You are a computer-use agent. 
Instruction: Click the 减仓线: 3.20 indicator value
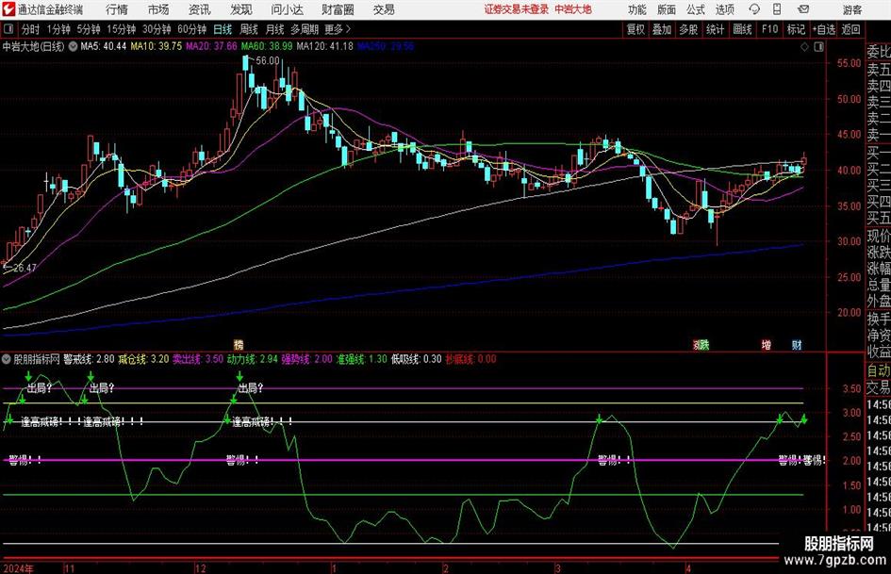143,359
